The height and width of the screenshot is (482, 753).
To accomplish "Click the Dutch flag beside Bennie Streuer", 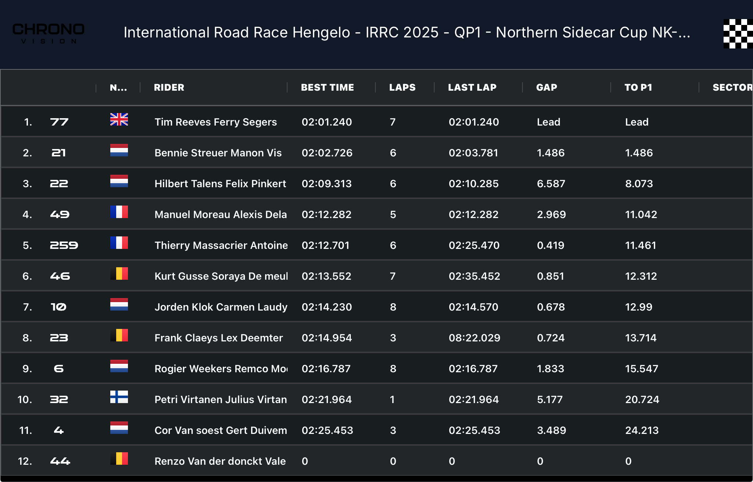I will 119,151.
